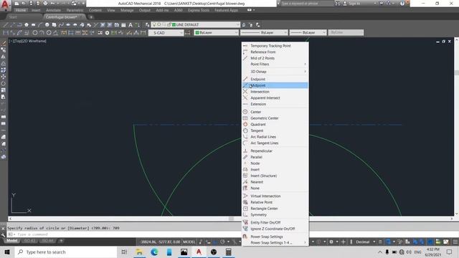Open the ByLayer color dropdown
The height and width of the screenshot is (258, 459).
[x=216, y=33]
